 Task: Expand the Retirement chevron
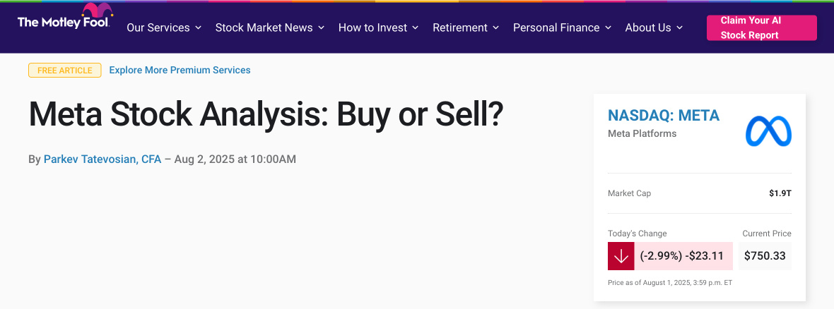495,28
